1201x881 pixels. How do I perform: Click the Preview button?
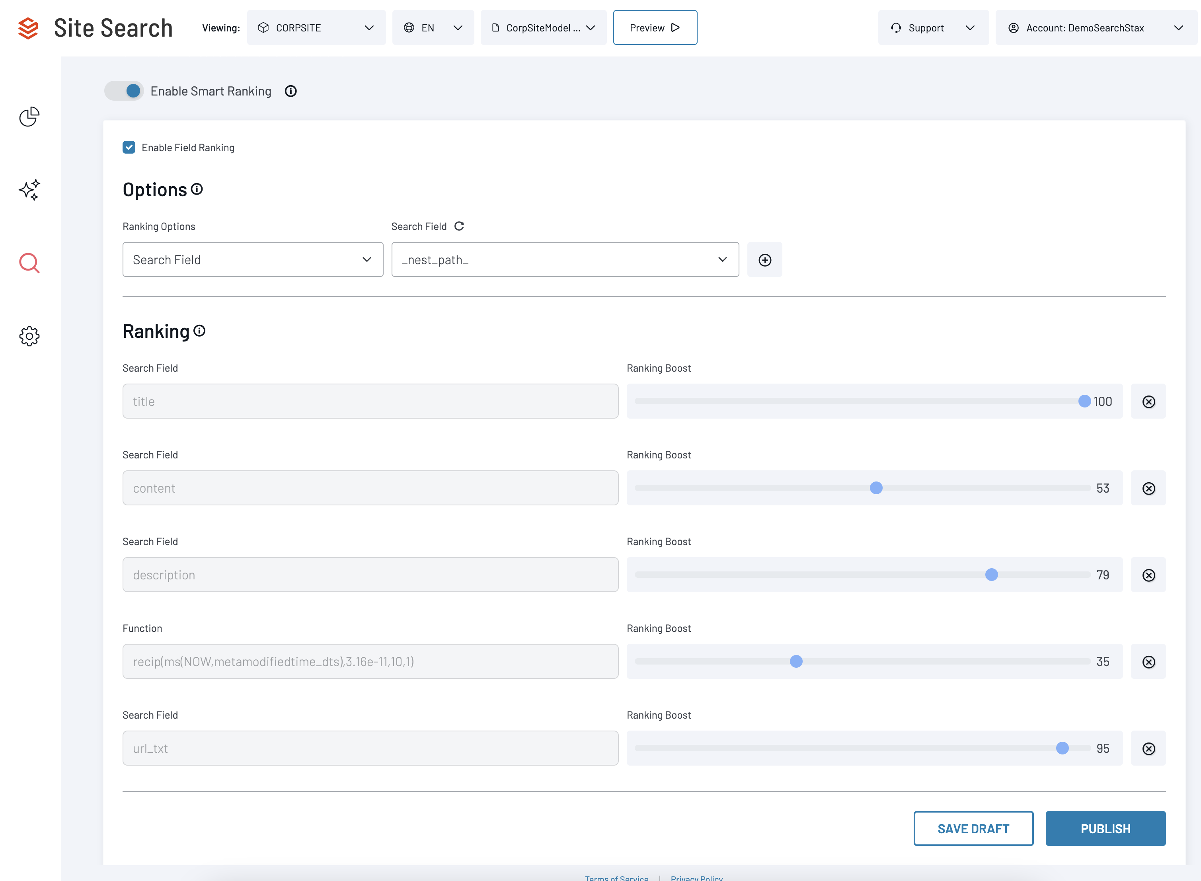[655, 27]
